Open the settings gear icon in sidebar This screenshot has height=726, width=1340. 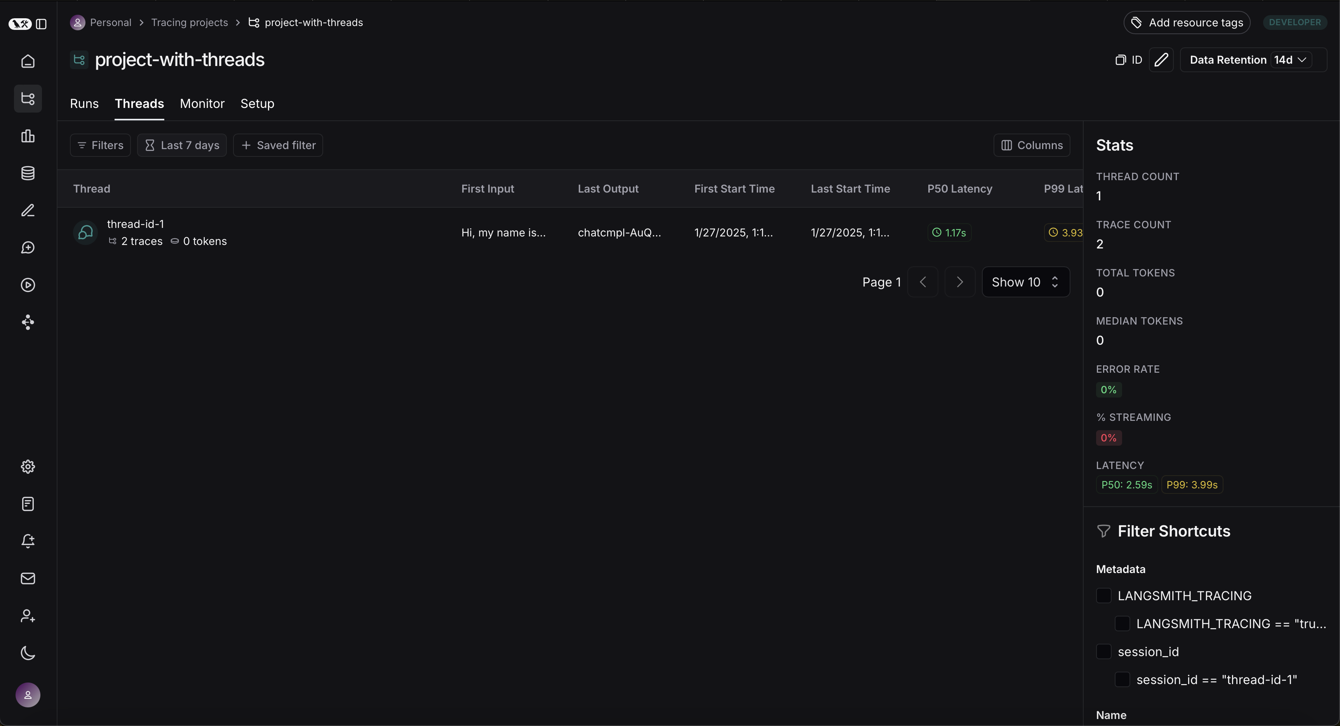tap(28, 467)
